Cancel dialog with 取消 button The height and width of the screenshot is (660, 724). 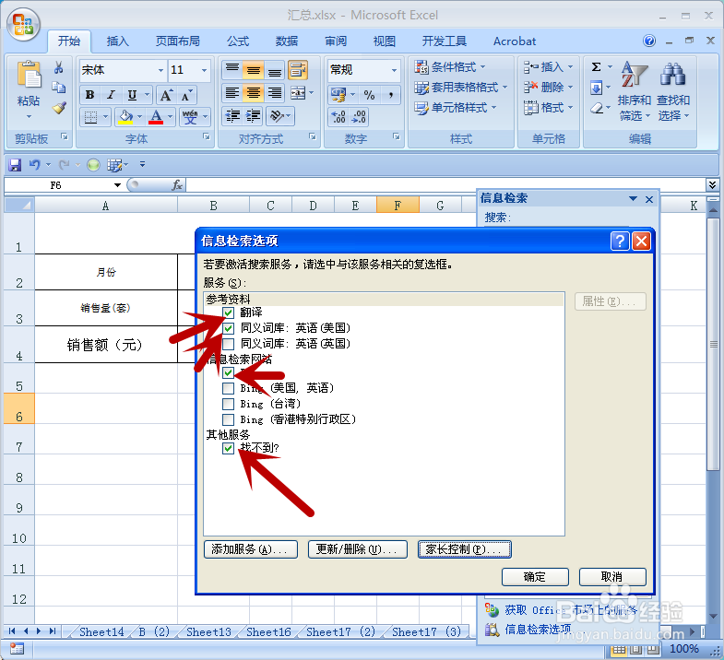[612, 576]
